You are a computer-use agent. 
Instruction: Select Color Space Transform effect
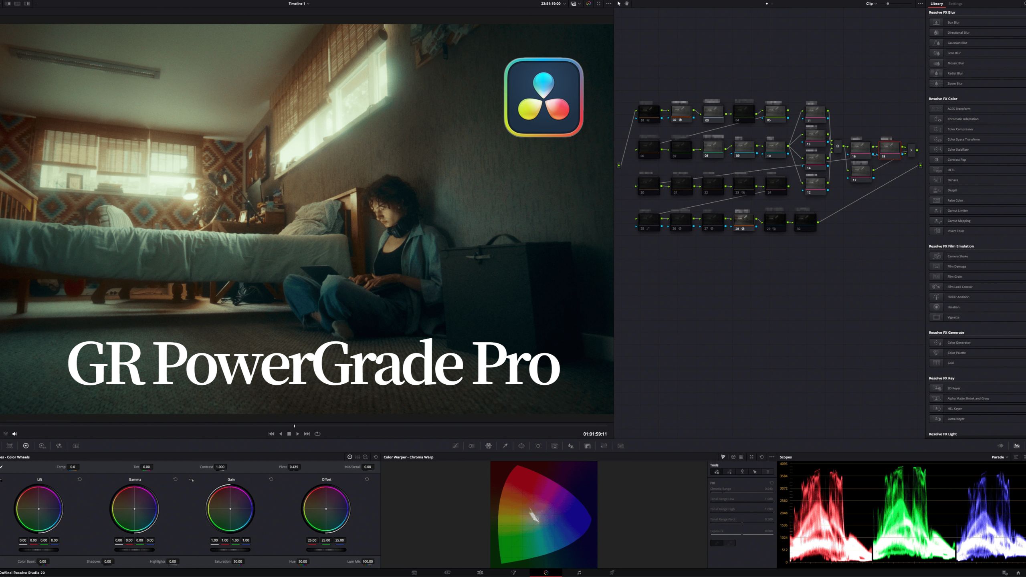[977, 139]
